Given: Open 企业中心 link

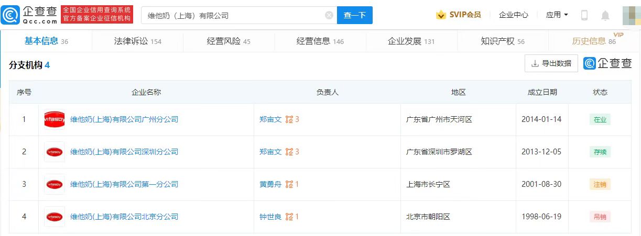Looking at the screenshot, I should (514, 15).
